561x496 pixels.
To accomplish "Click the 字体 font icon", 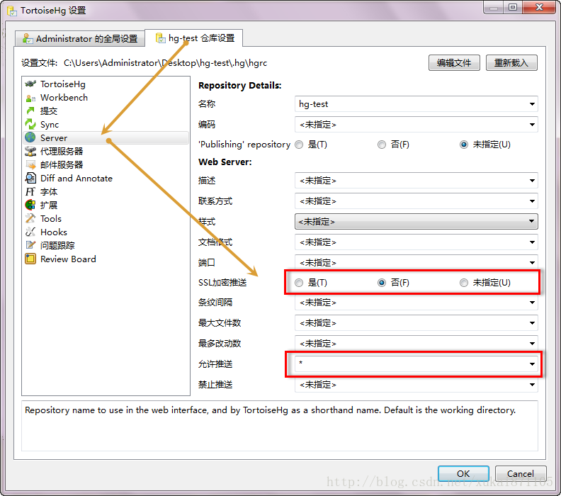I will coord(30,192).
